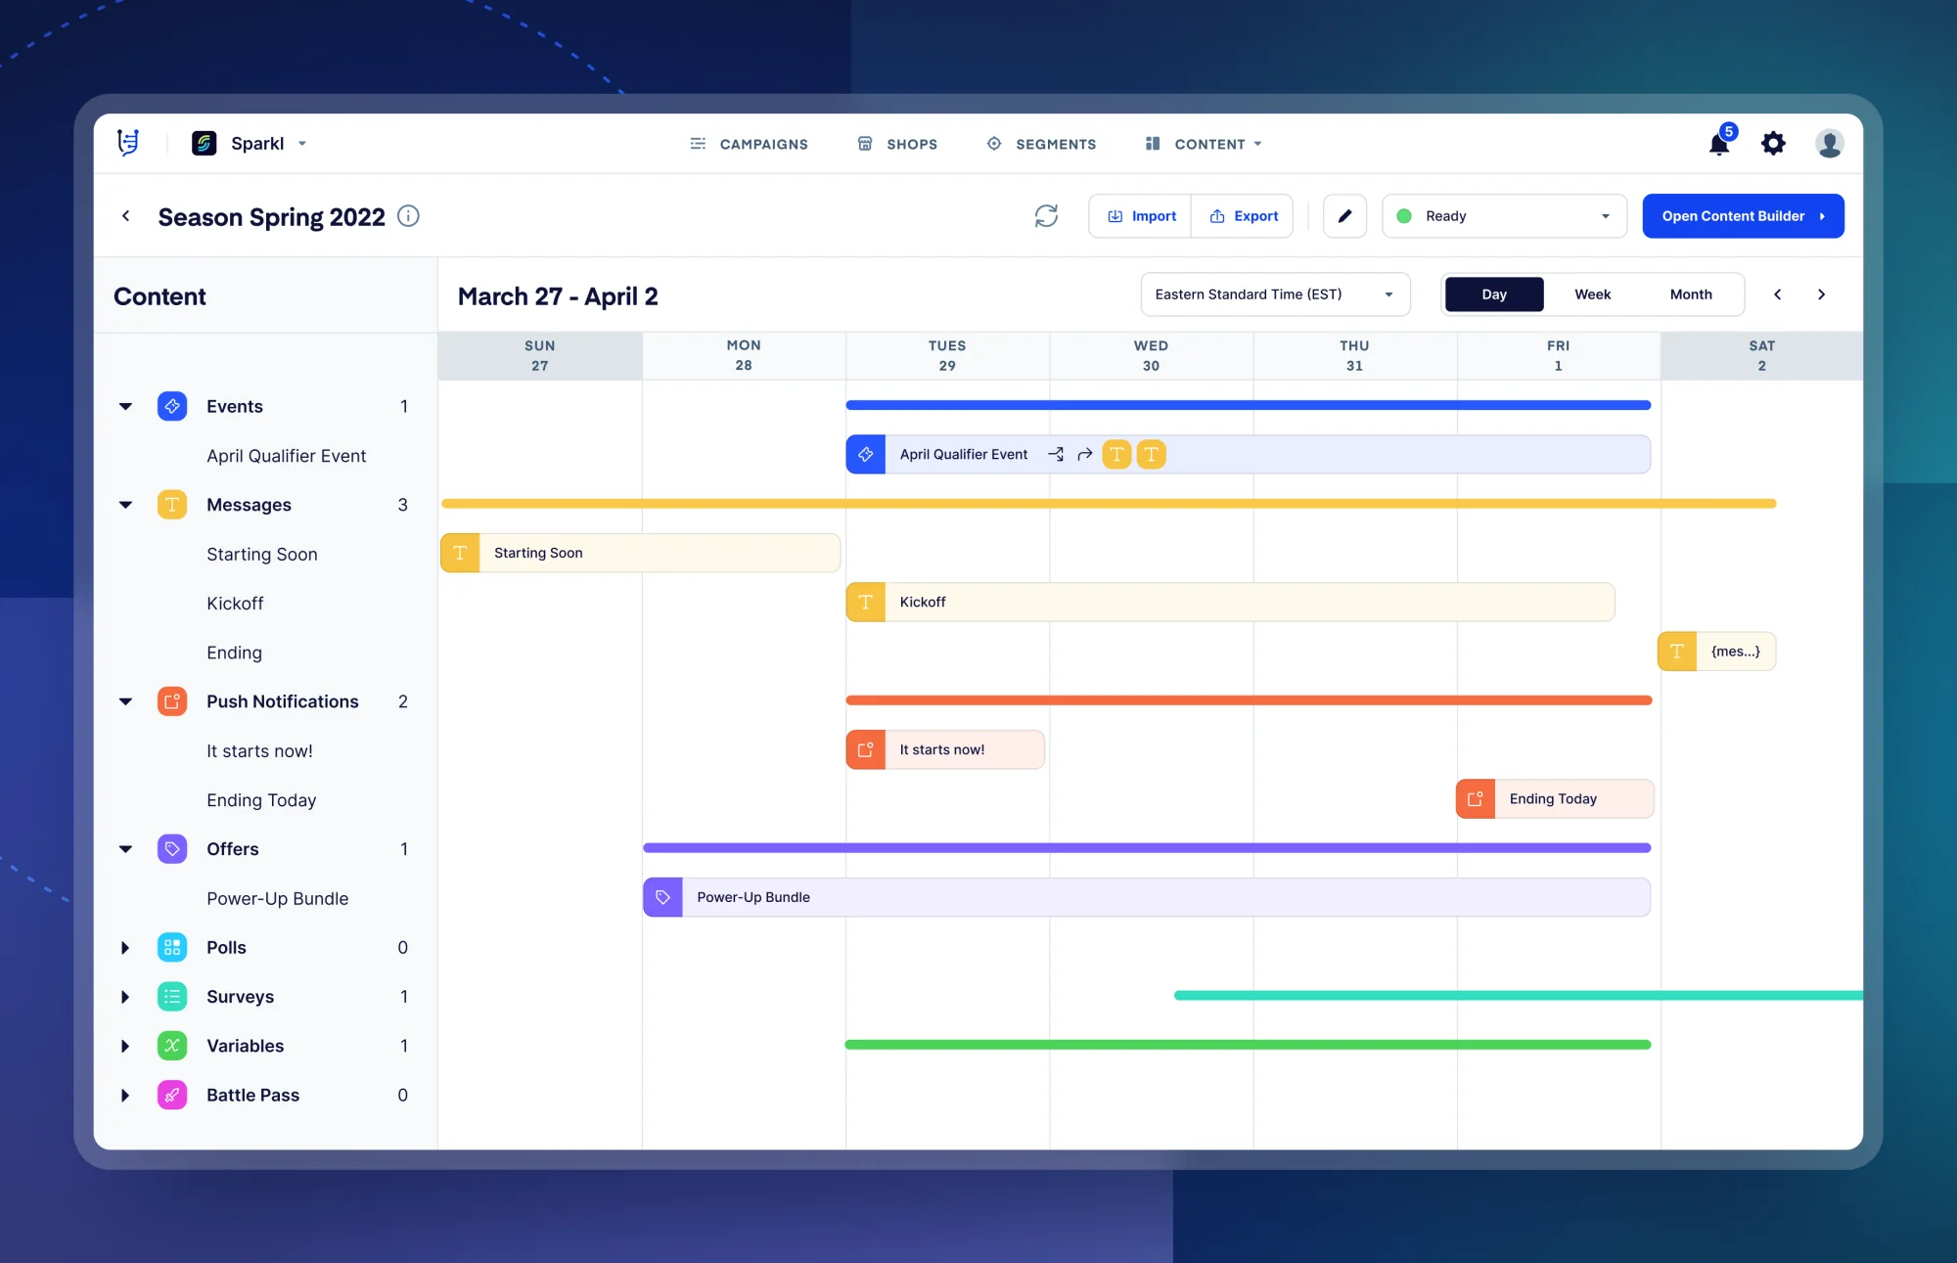Click the Sparkl project logo icon
The height and width of the screenshot is (1263, 1957).
pos(204,144)
